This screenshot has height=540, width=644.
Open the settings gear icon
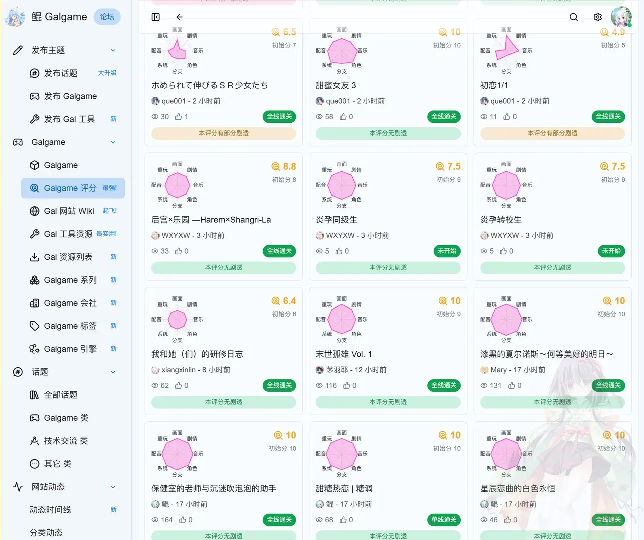point(598,17)
